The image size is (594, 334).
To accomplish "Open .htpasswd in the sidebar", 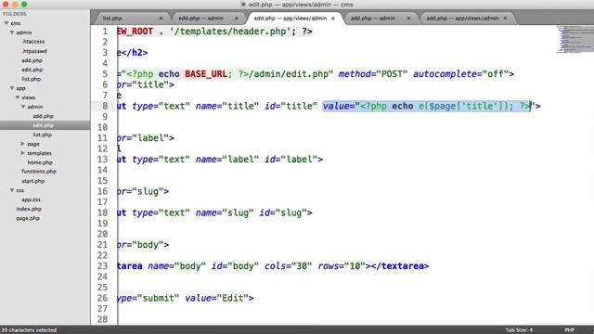I will pyautogui.click(x=34, y=51).
